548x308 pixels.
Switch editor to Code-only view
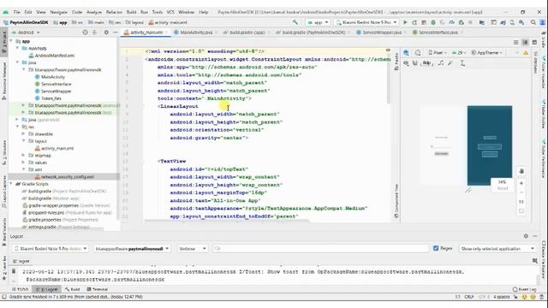coord(515,42)
